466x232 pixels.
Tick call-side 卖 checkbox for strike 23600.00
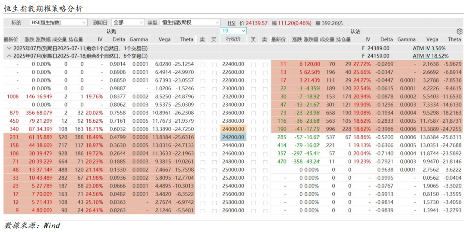pyautogui.click(x=203, y=113)
